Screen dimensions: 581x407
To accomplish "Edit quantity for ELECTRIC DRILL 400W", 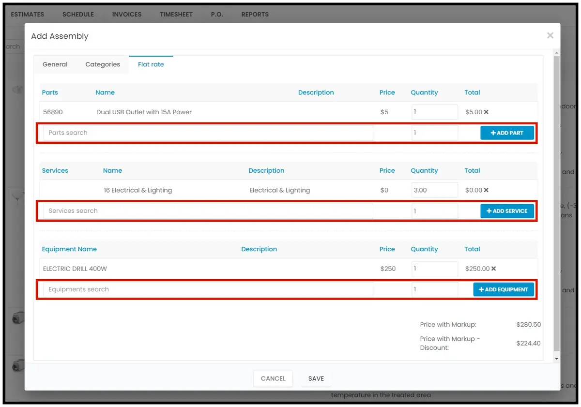I will point(435,269).
